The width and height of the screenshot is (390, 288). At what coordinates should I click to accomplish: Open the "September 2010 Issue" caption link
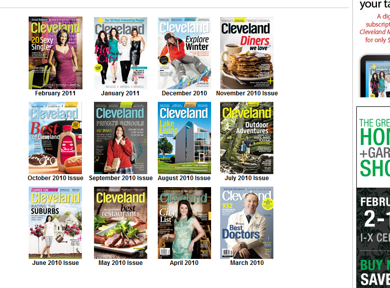pos(121,178)
